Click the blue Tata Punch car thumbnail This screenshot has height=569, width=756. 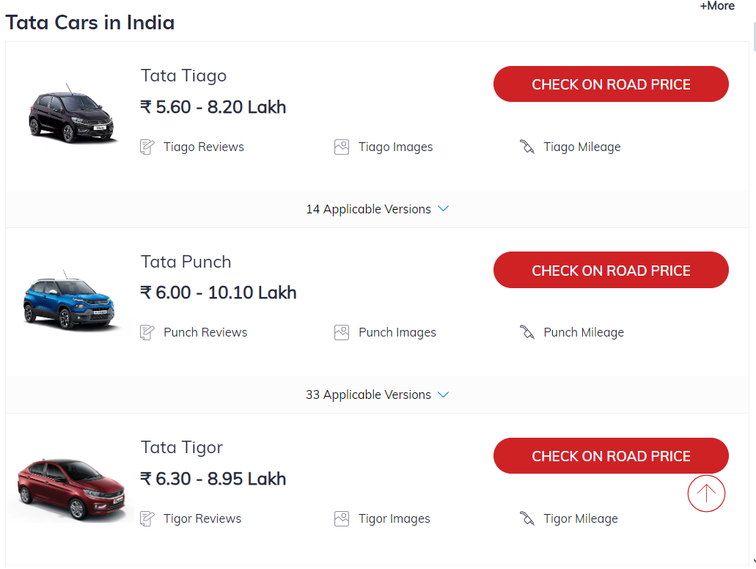coord(68,301)
